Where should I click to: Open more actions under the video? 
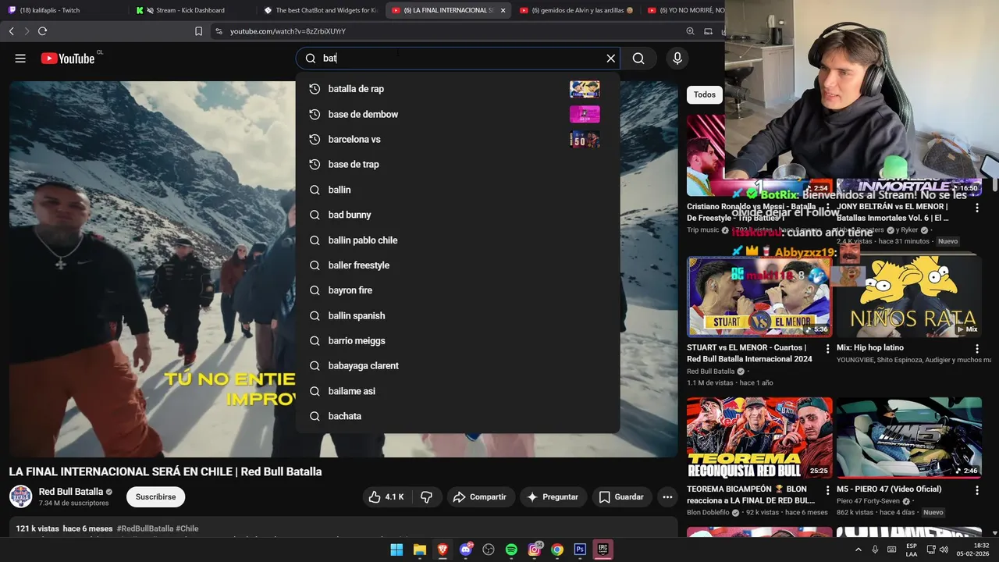[x=667, y=496]
